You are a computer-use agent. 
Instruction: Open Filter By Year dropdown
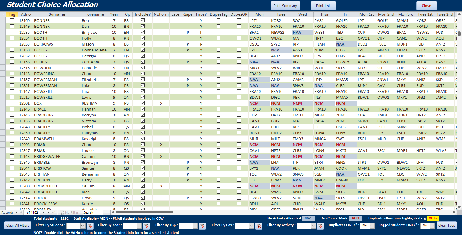click(x=139, y=226)
